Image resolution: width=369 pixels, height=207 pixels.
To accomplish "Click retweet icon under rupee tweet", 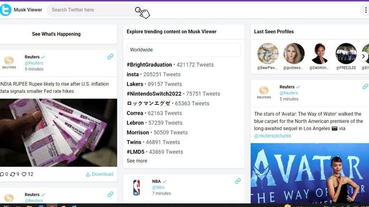I will click(13, 174).
